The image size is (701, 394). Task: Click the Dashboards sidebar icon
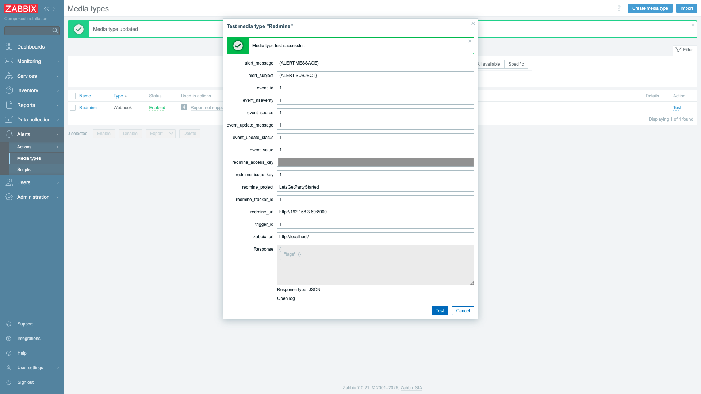click(x=9, y=47)
